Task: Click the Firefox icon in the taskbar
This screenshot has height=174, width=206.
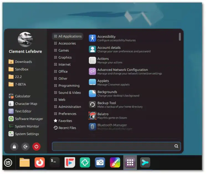Action: tap(40, 162)
